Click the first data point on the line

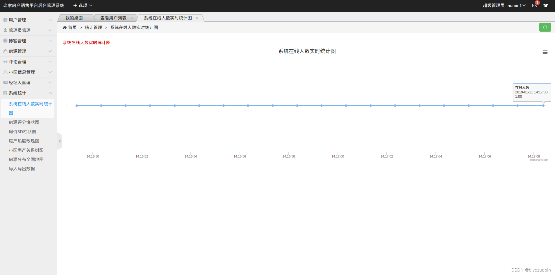point(77,106)
